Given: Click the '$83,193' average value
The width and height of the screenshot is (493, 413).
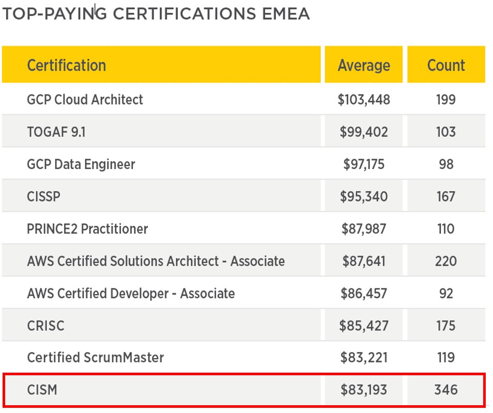Looking at the screenshot, I should pos(364,390).
